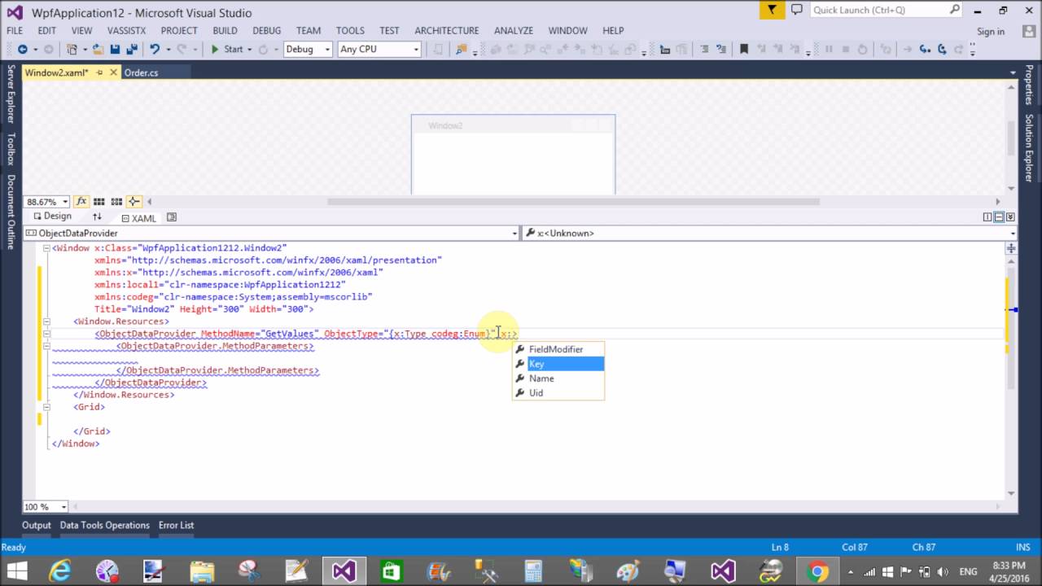Viewport: 1042px width, 586px height.
Task: Open the Properties side panel
Action: pyautogui.click(x=1029, y=85)
